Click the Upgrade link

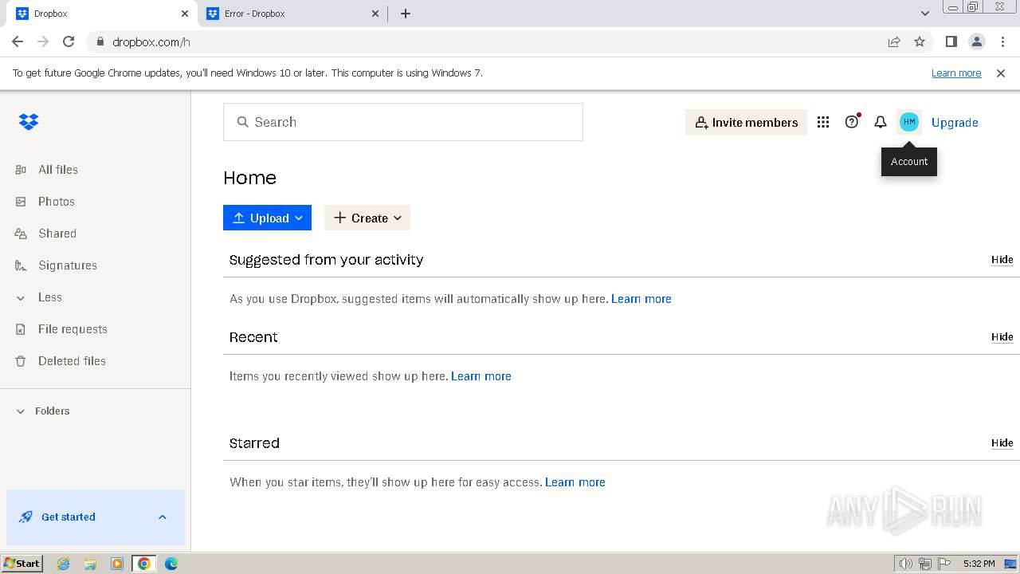tap(955, 123)
